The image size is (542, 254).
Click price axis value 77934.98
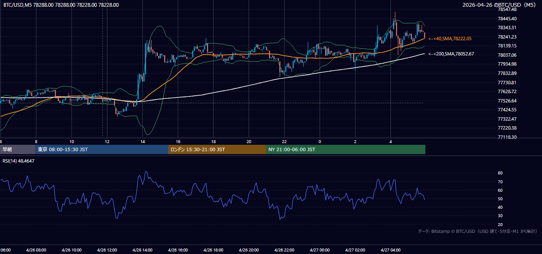point(507,64)
